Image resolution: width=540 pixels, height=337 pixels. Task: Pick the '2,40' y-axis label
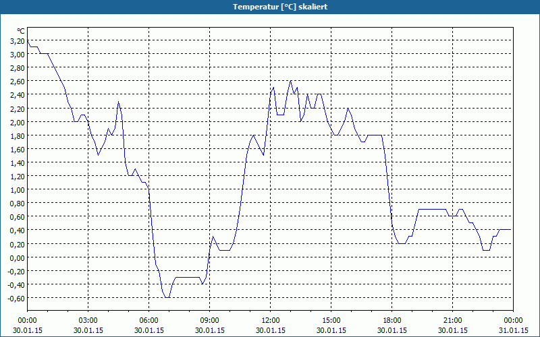(x=18, y=95)
